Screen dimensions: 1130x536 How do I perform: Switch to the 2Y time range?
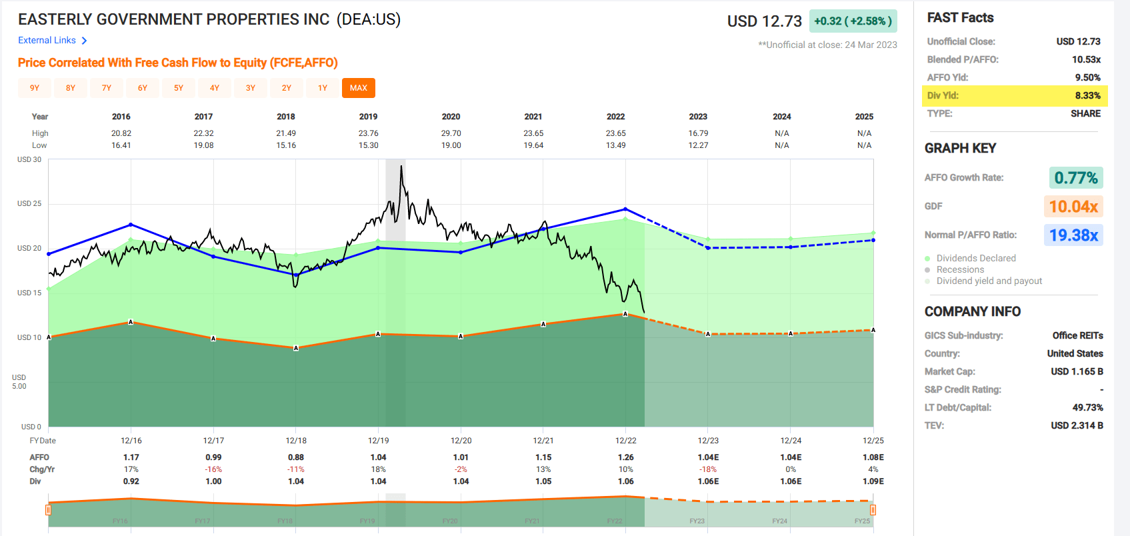[x=287, y=88]
